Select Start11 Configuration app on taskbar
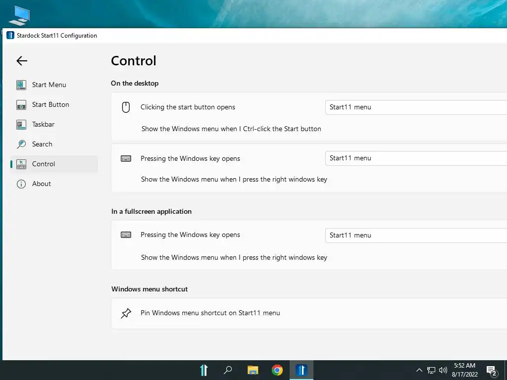Image resolution: width=507 pixels, height=380 pixels. coord(302,370)
